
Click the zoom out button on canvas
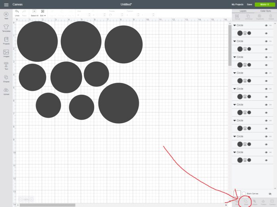coord(21,199)
